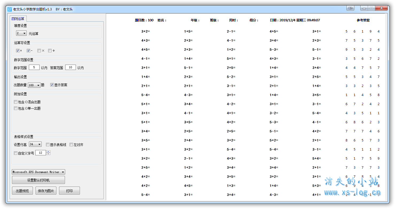Click the problem 2+4=
395x209 pixels.
click(188, 140)
